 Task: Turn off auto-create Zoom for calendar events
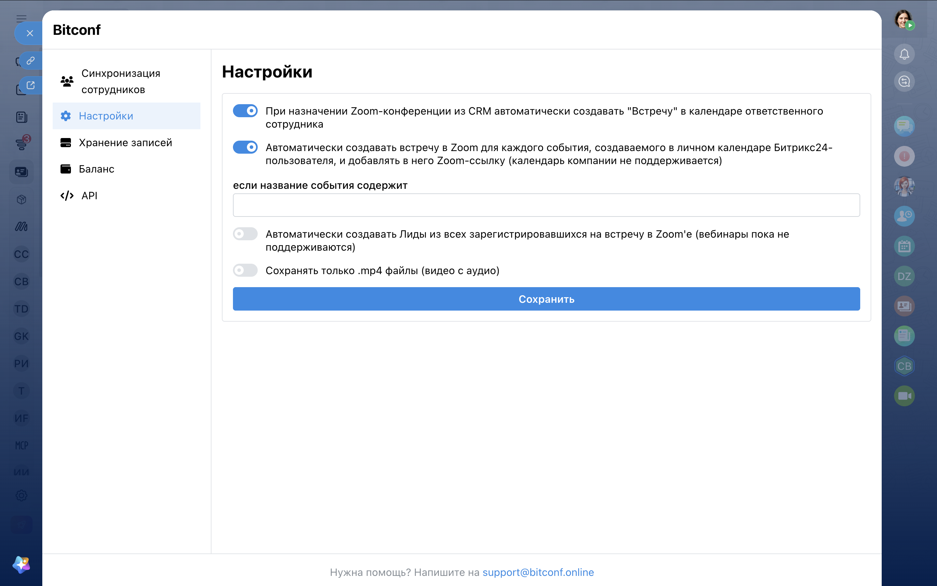click(245, 147)
